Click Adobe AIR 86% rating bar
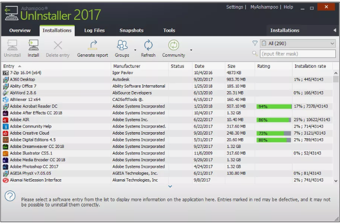 click(x=274, y=120)
